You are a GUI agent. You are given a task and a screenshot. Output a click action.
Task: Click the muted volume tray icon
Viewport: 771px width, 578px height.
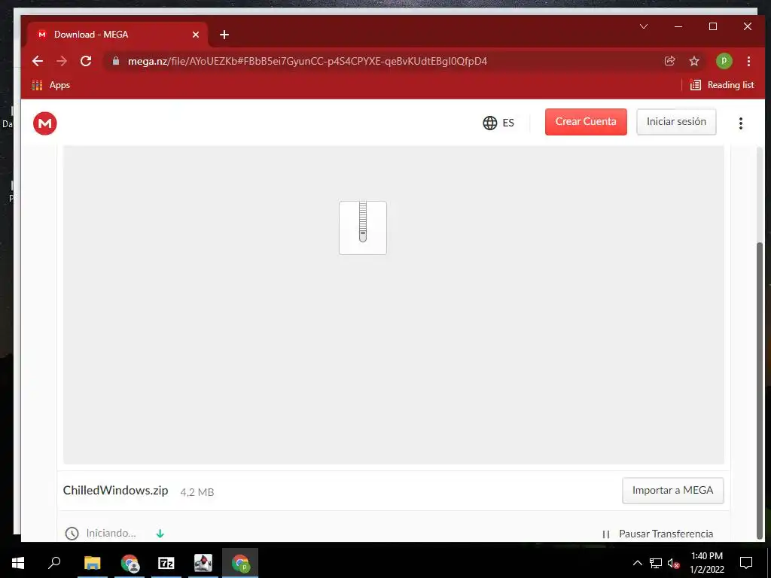[x=674, y=563]
